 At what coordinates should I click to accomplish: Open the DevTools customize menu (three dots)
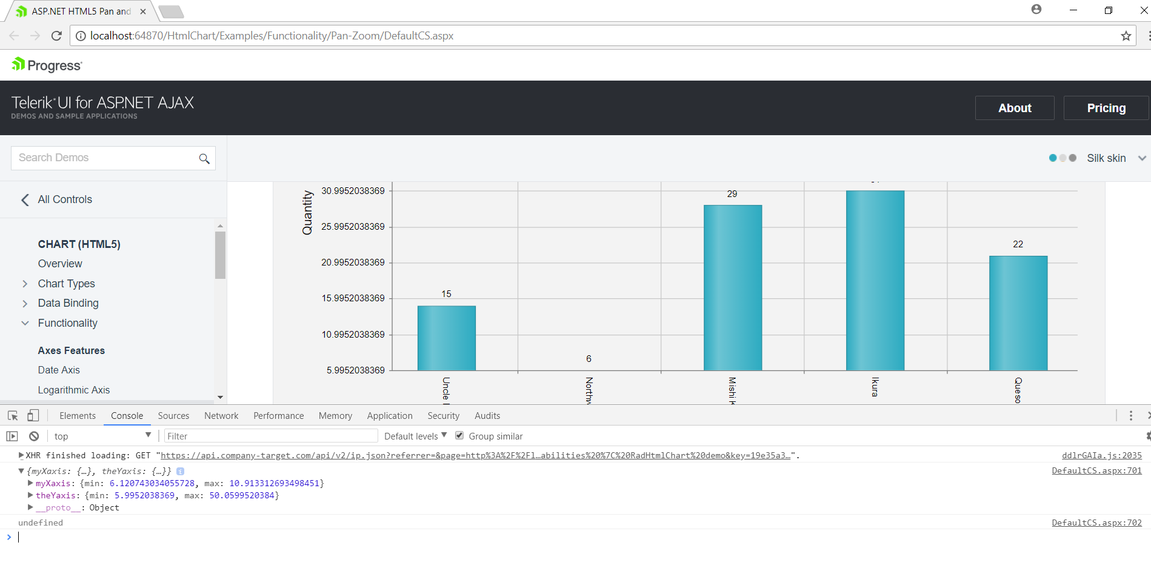[1131, 416]
